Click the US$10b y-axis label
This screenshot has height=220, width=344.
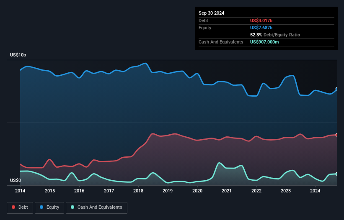pyautogui.click(x=18, y=55)
